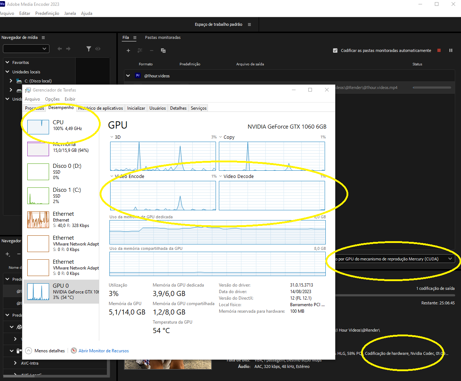Collapse the @1hour.videos queue item
Image resolution: width=461 pixels, height=381 pixels.
tap(128, 76)
